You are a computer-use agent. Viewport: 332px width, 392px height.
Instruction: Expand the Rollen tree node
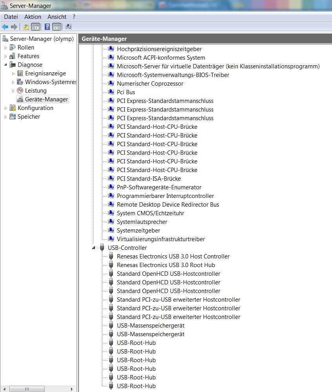[x=5, y=48]
